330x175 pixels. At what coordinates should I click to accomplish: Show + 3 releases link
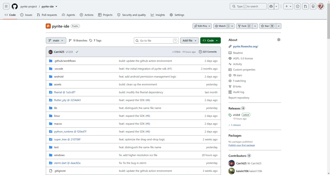pos(235,125)
